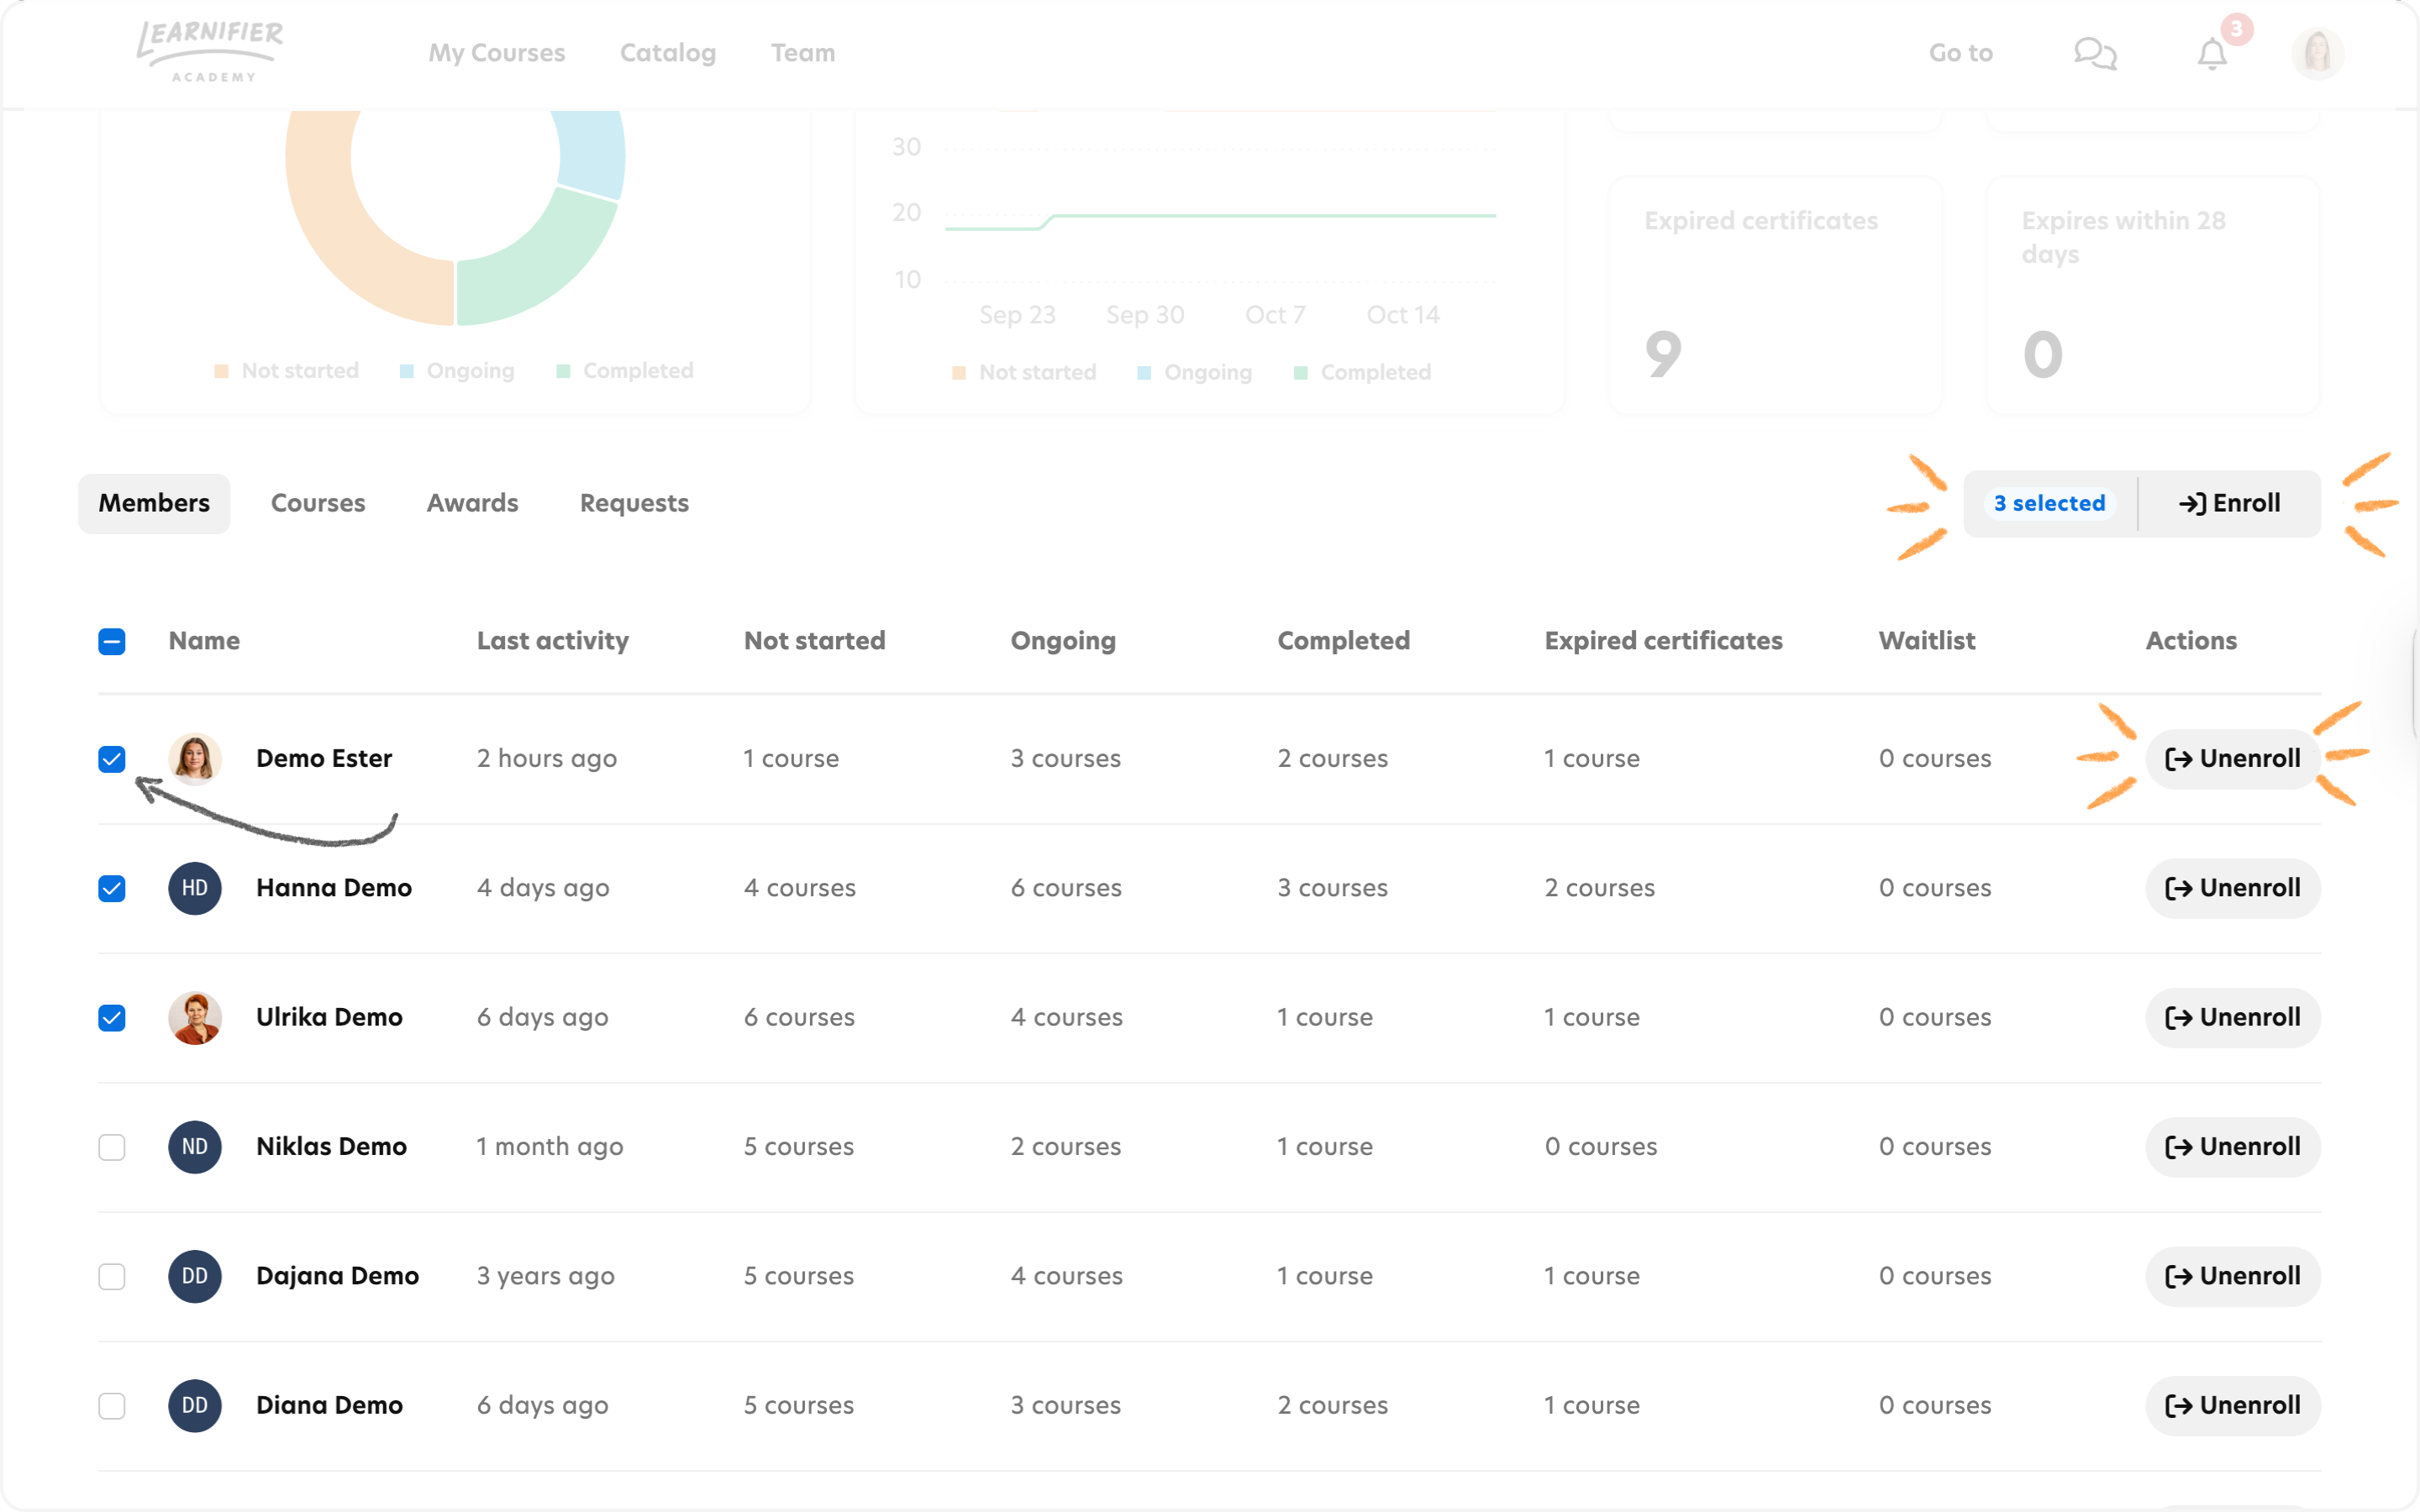Screen dimensions: 2420x1512
Task: Click Hanna Demo's HD avatar
Action: click(195, 888)
